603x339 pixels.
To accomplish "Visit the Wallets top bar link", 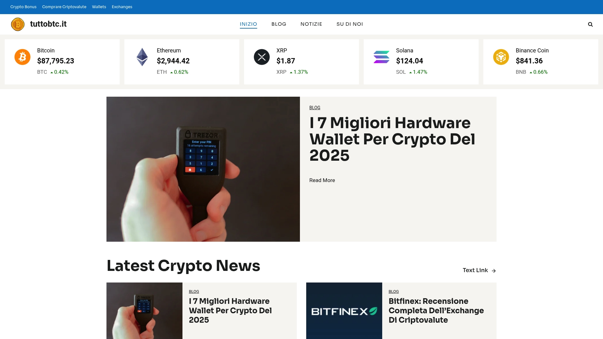I will (x=99, y=7).
